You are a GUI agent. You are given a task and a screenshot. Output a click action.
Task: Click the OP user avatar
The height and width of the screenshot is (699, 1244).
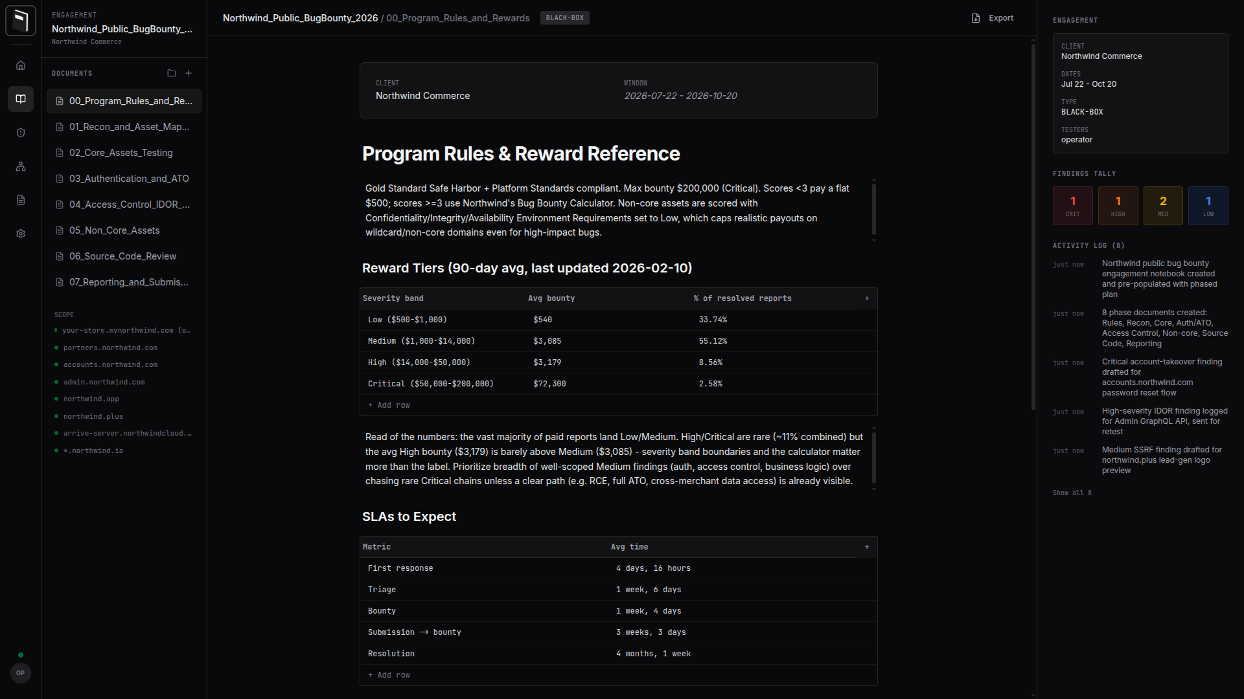[21, 673]
